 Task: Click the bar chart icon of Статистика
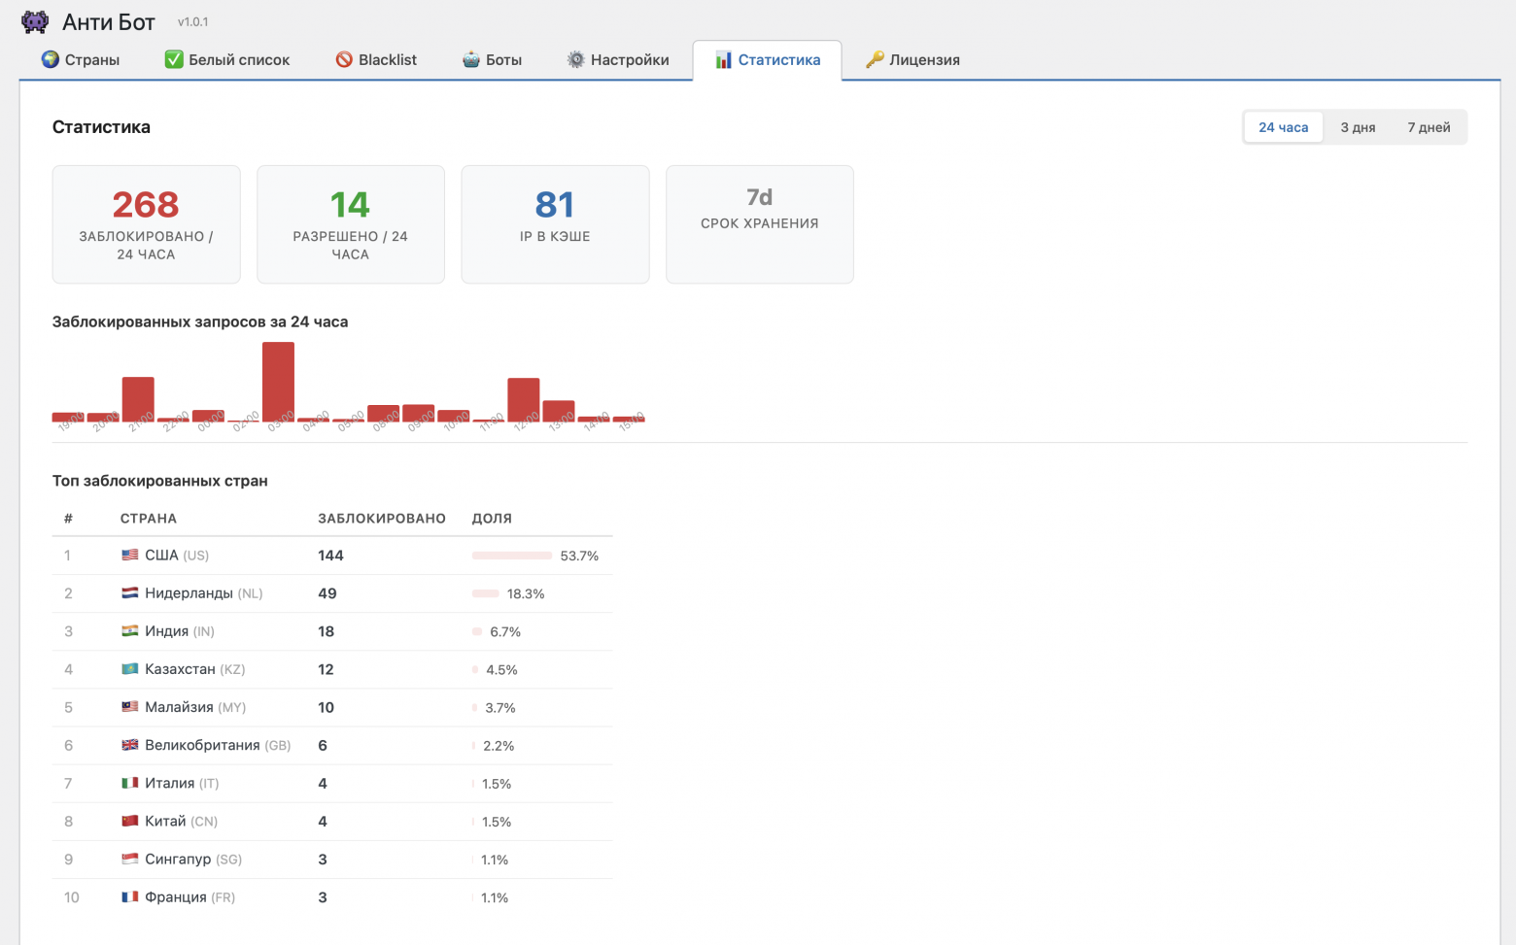(724, 60)
